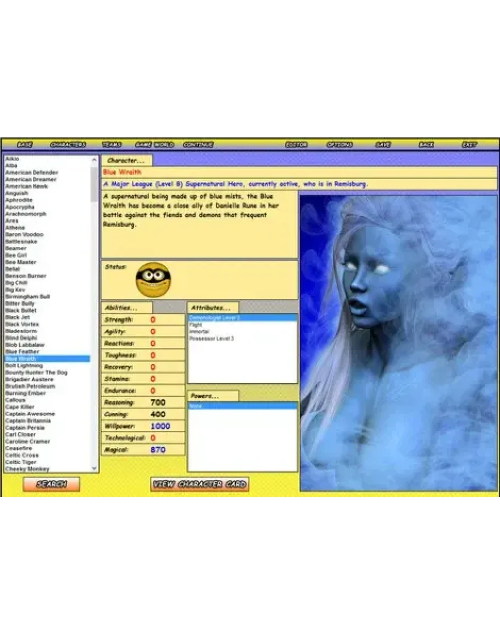Go to the Teams menu
Image resolution: width=500 pixels, height=635 pixels.
pos(112,145)
